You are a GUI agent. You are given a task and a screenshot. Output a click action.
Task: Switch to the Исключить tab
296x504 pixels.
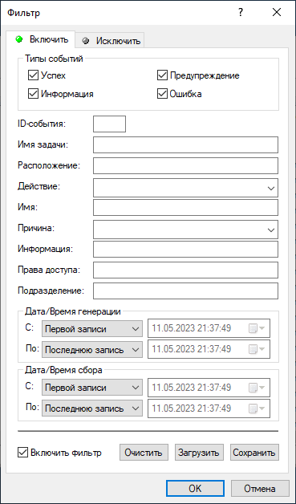[110, 41]
